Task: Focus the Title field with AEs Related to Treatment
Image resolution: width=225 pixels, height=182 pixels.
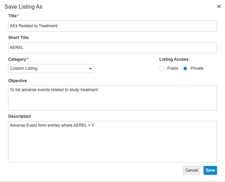Action: [112, 26]
